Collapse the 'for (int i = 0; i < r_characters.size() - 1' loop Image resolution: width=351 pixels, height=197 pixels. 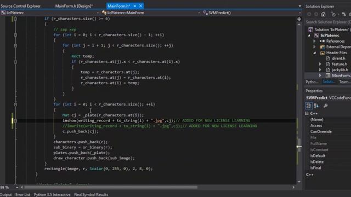click(x=15, y=35)
